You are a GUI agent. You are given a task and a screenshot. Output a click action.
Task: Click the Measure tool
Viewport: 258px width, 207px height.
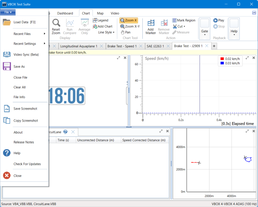coord(181,32)
